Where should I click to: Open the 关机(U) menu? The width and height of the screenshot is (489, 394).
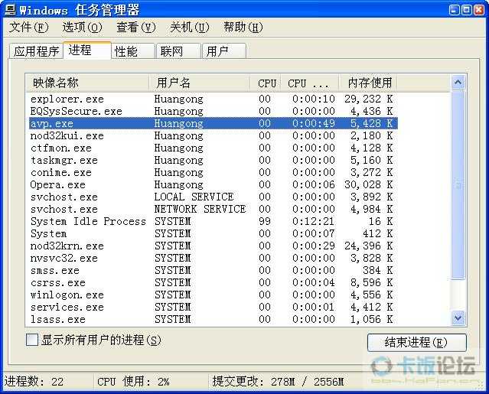(x=190, y=27)
